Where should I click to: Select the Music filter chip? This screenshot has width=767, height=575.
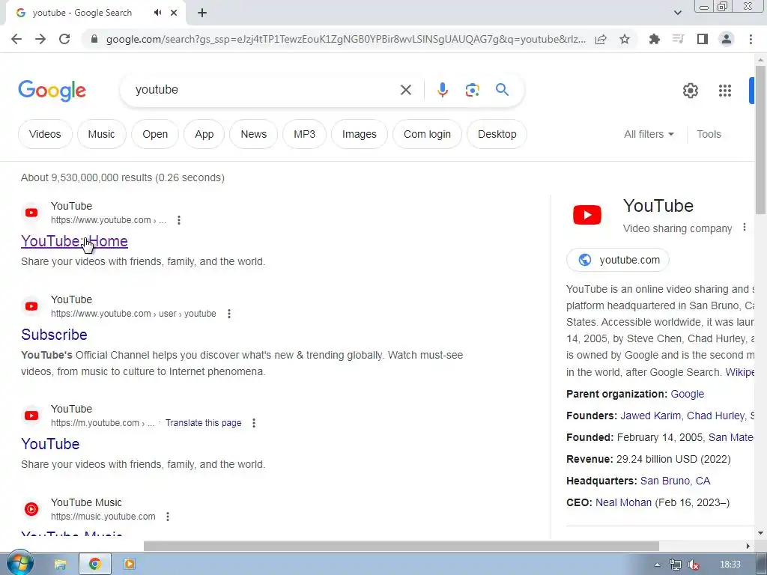coord(101,134)
